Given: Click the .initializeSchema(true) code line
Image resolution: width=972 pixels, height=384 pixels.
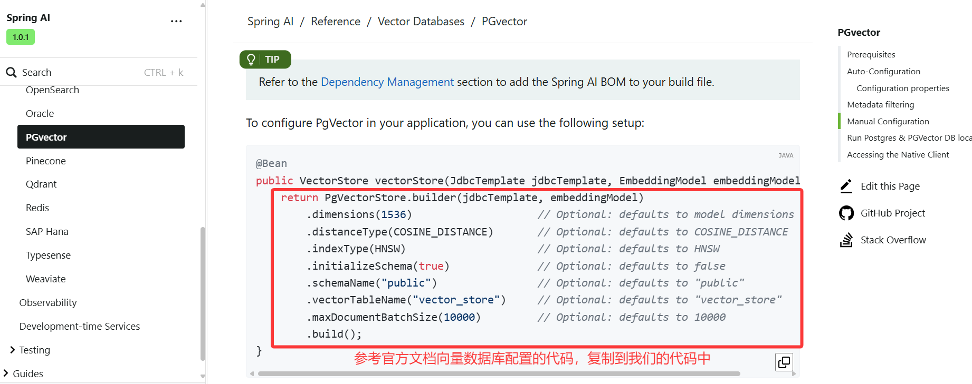Looking at the screenshot, I should 378,266.
